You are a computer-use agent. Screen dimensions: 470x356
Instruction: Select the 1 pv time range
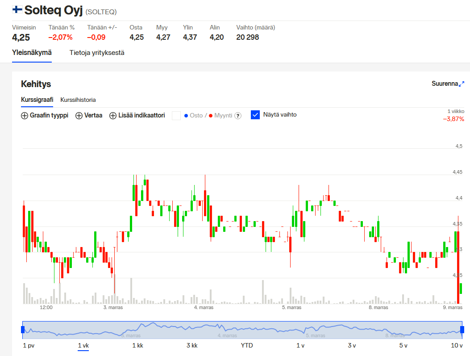pos(29,345)
